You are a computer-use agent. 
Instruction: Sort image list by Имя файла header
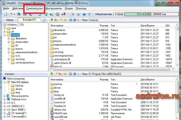click(x=57, y=26)
